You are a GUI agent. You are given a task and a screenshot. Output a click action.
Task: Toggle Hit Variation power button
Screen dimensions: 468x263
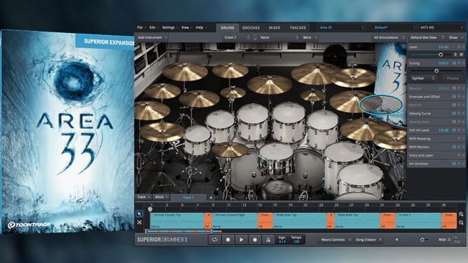[x=454, y=164]
